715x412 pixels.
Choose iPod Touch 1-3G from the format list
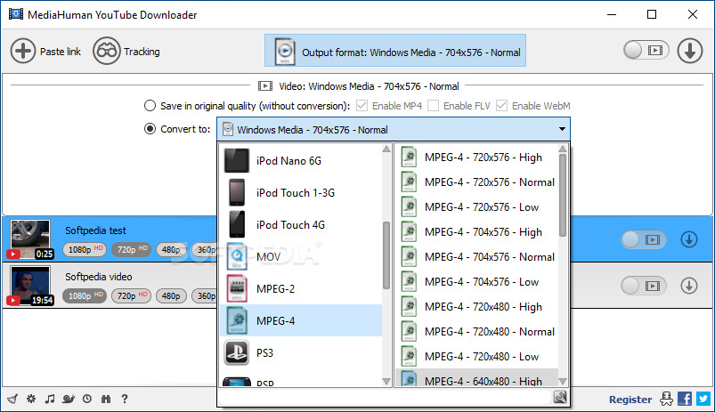click(x=301, y=193)
